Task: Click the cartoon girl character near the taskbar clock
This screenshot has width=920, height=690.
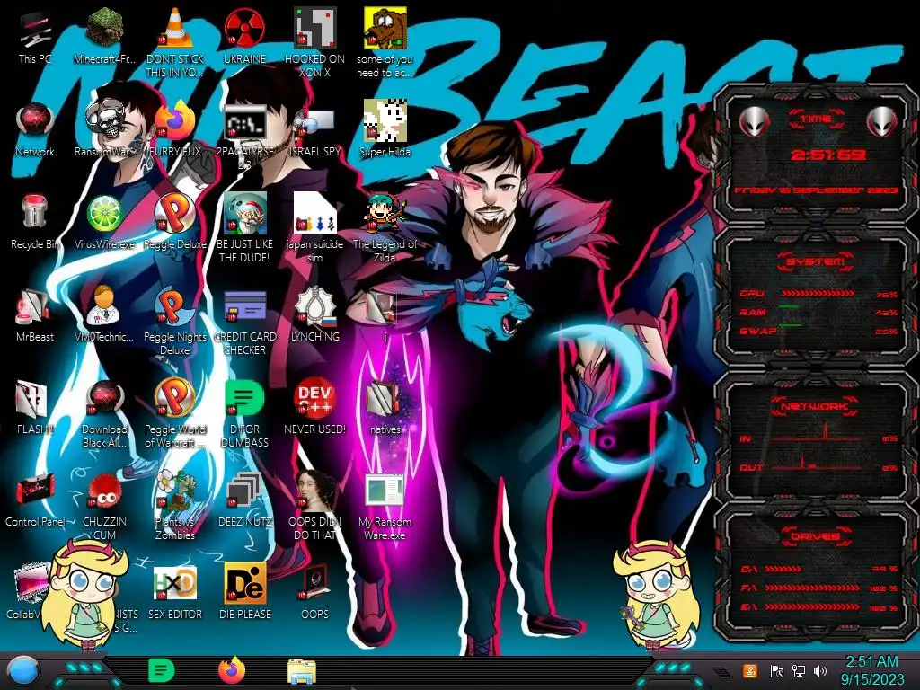Action: pyautogui.click(x=656, y=595)
